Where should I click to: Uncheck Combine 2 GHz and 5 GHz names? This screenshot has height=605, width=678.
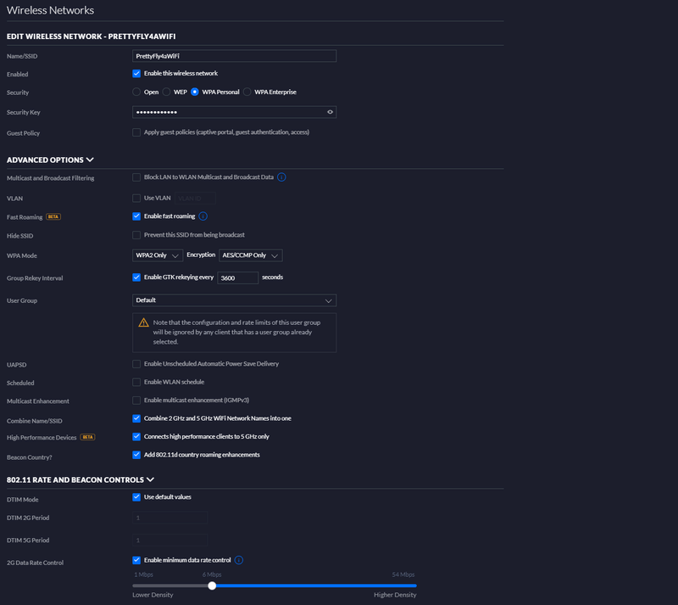click(x=136, y=418)
